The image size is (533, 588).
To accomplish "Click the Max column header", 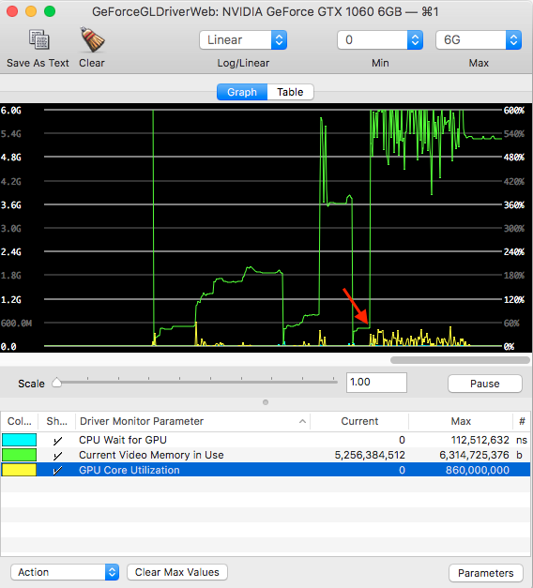I will tap(461, 421).
